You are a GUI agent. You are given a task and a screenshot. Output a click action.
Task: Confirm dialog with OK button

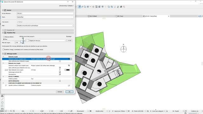(69, 92)
